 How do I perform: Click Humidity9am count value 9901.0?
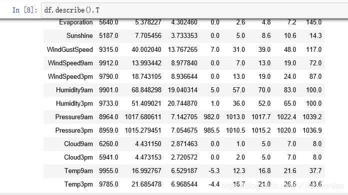click(x=108, y=90)
